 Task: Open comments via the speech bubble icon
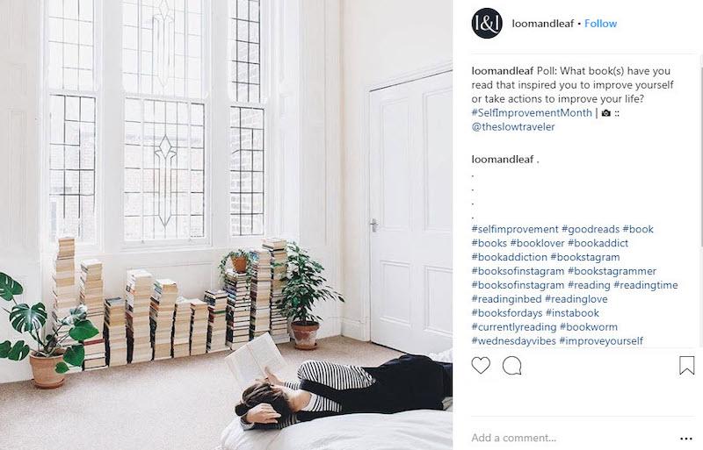[x=511, y=366]
